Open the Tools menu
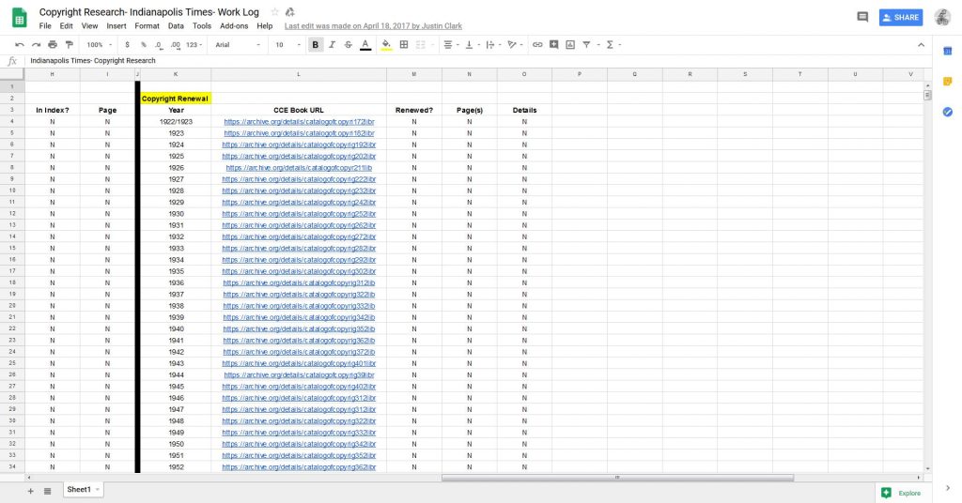Screen dimensions: 962x503 point(202,25)
